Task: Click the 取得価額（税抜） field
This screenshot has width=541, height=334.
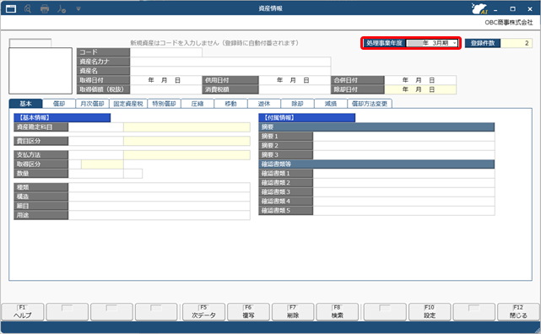Action: (166, 89)
